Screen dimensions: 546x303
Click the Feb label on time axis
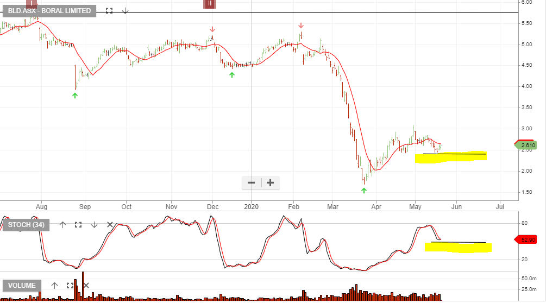293,207
